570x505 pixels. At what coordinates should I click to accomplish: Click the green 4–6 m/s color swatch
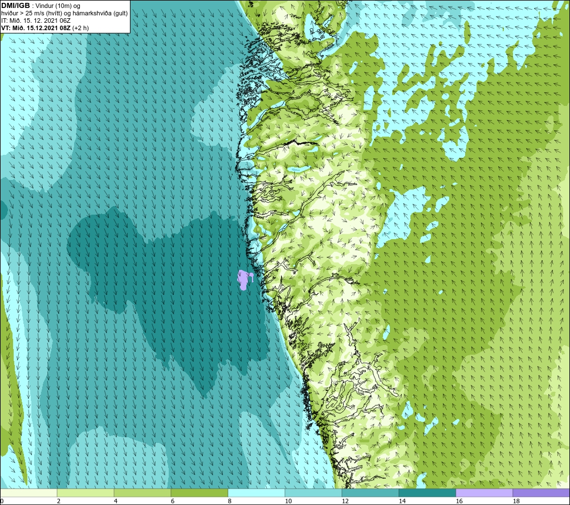(142, 492)
